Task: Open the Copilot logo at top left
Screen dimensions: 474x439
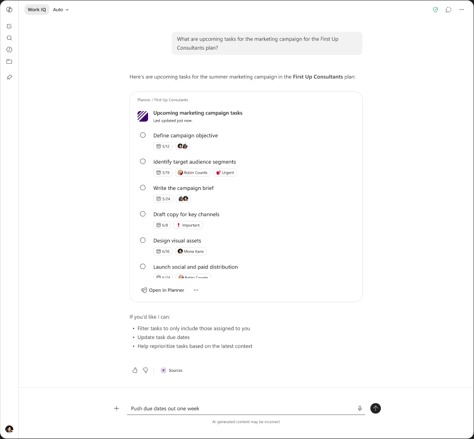Action: [x=9, y=10]
